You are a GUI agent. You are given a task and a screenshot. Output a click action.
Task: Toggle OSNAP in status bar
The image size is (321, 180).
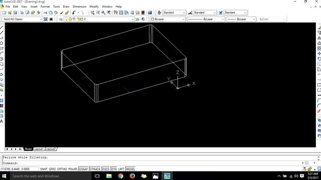tap(83, 169)
